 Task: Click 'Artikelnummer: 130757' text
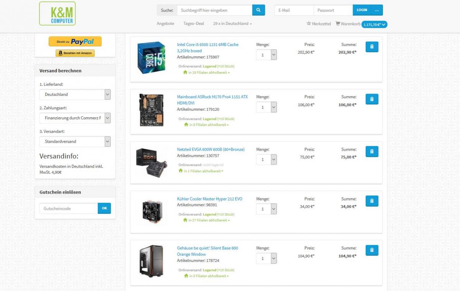click(198, 156)
